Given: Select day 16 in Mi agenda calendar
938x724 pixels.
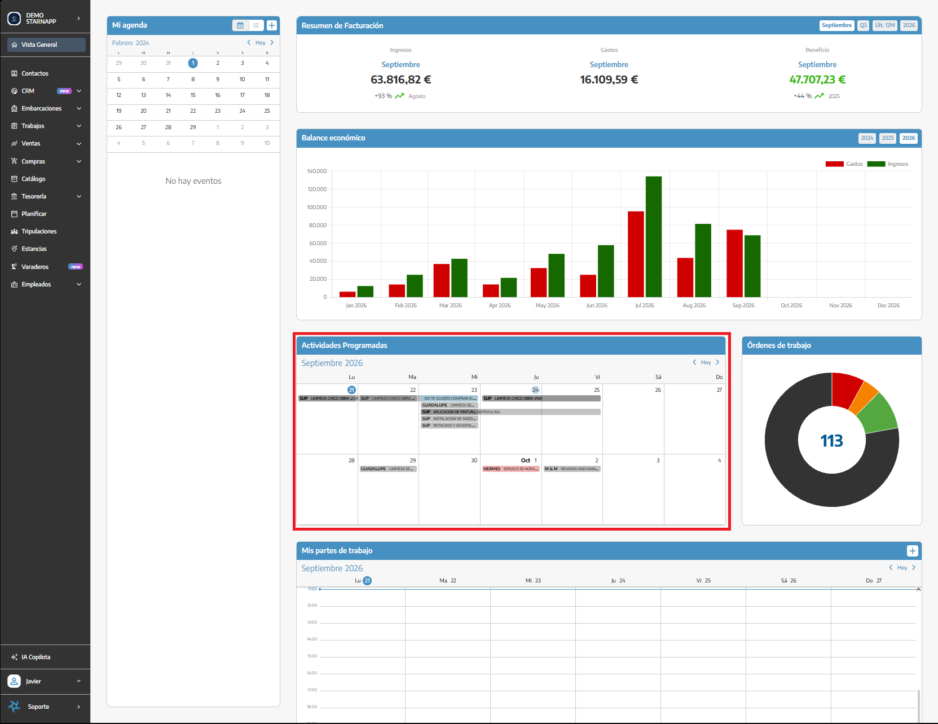Looking at the screenshot, I should (x=218, y=95).
